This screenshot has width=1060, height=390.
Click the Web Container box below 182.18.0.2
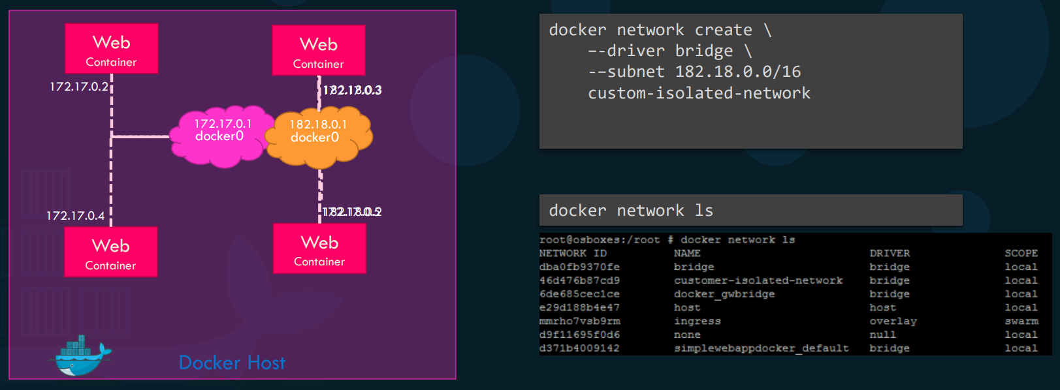319,248
